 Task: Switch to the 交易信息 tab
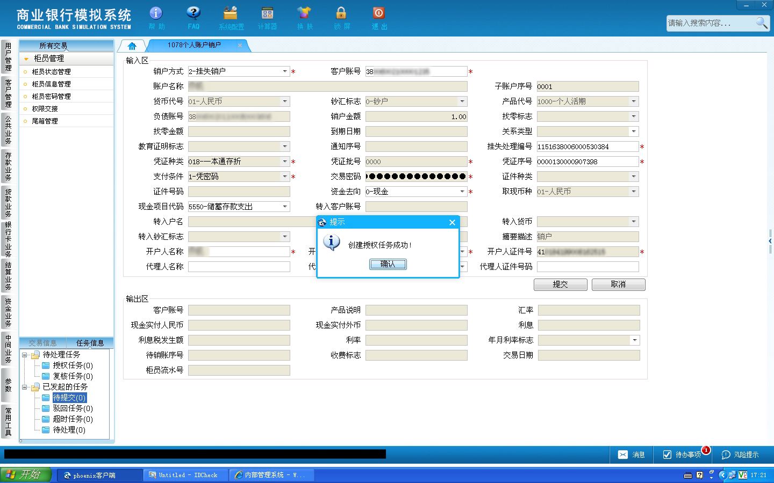tap(42, 343)
